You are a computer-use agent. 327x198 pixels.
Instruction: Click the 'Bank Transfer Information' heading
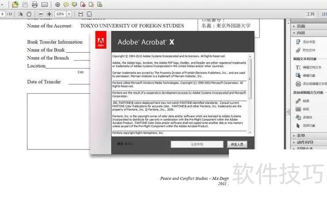[55, 42]
